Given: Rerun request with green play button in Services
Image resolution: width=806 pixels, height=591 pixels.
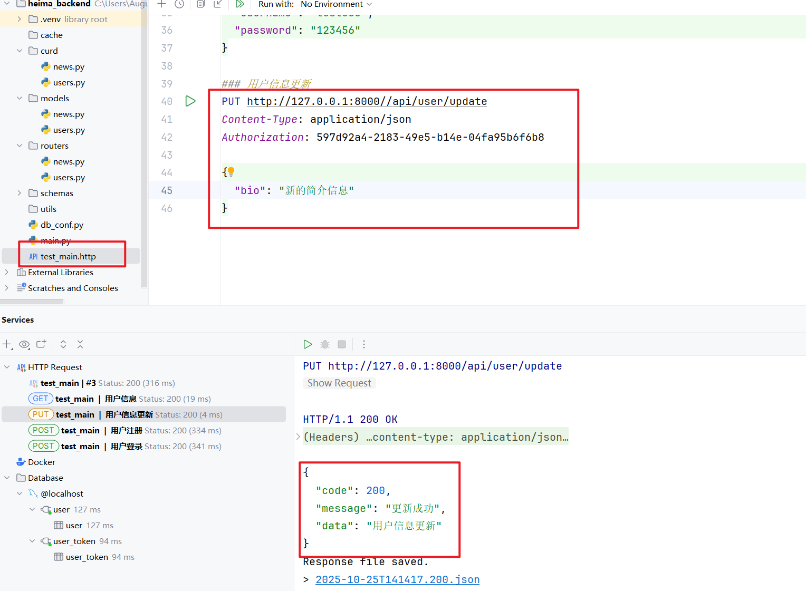Looking at the screenshot, I should tap(308, 344).
